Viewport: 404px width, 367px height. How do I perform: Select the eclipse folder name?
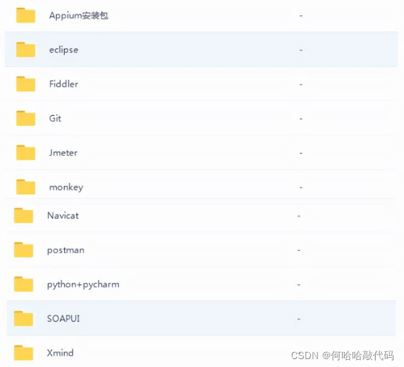(x=63, y=50)
